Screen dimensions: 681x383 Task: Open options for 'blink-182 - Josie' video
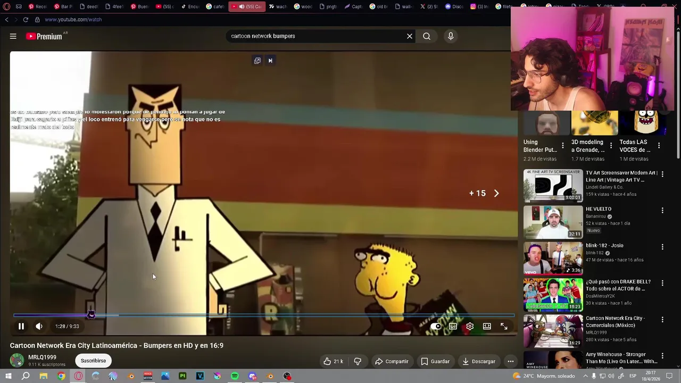tap(662, 247)
